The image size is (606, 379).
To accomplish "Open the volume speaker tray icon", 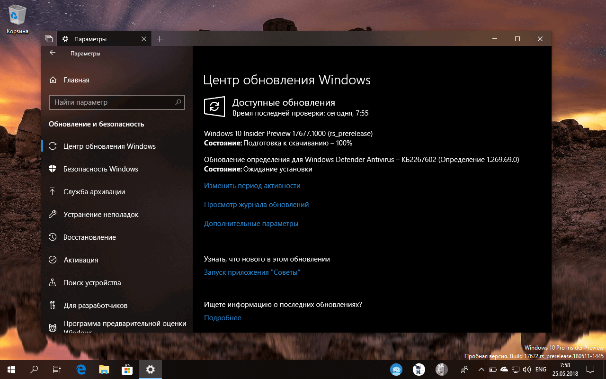I will 527,370.
